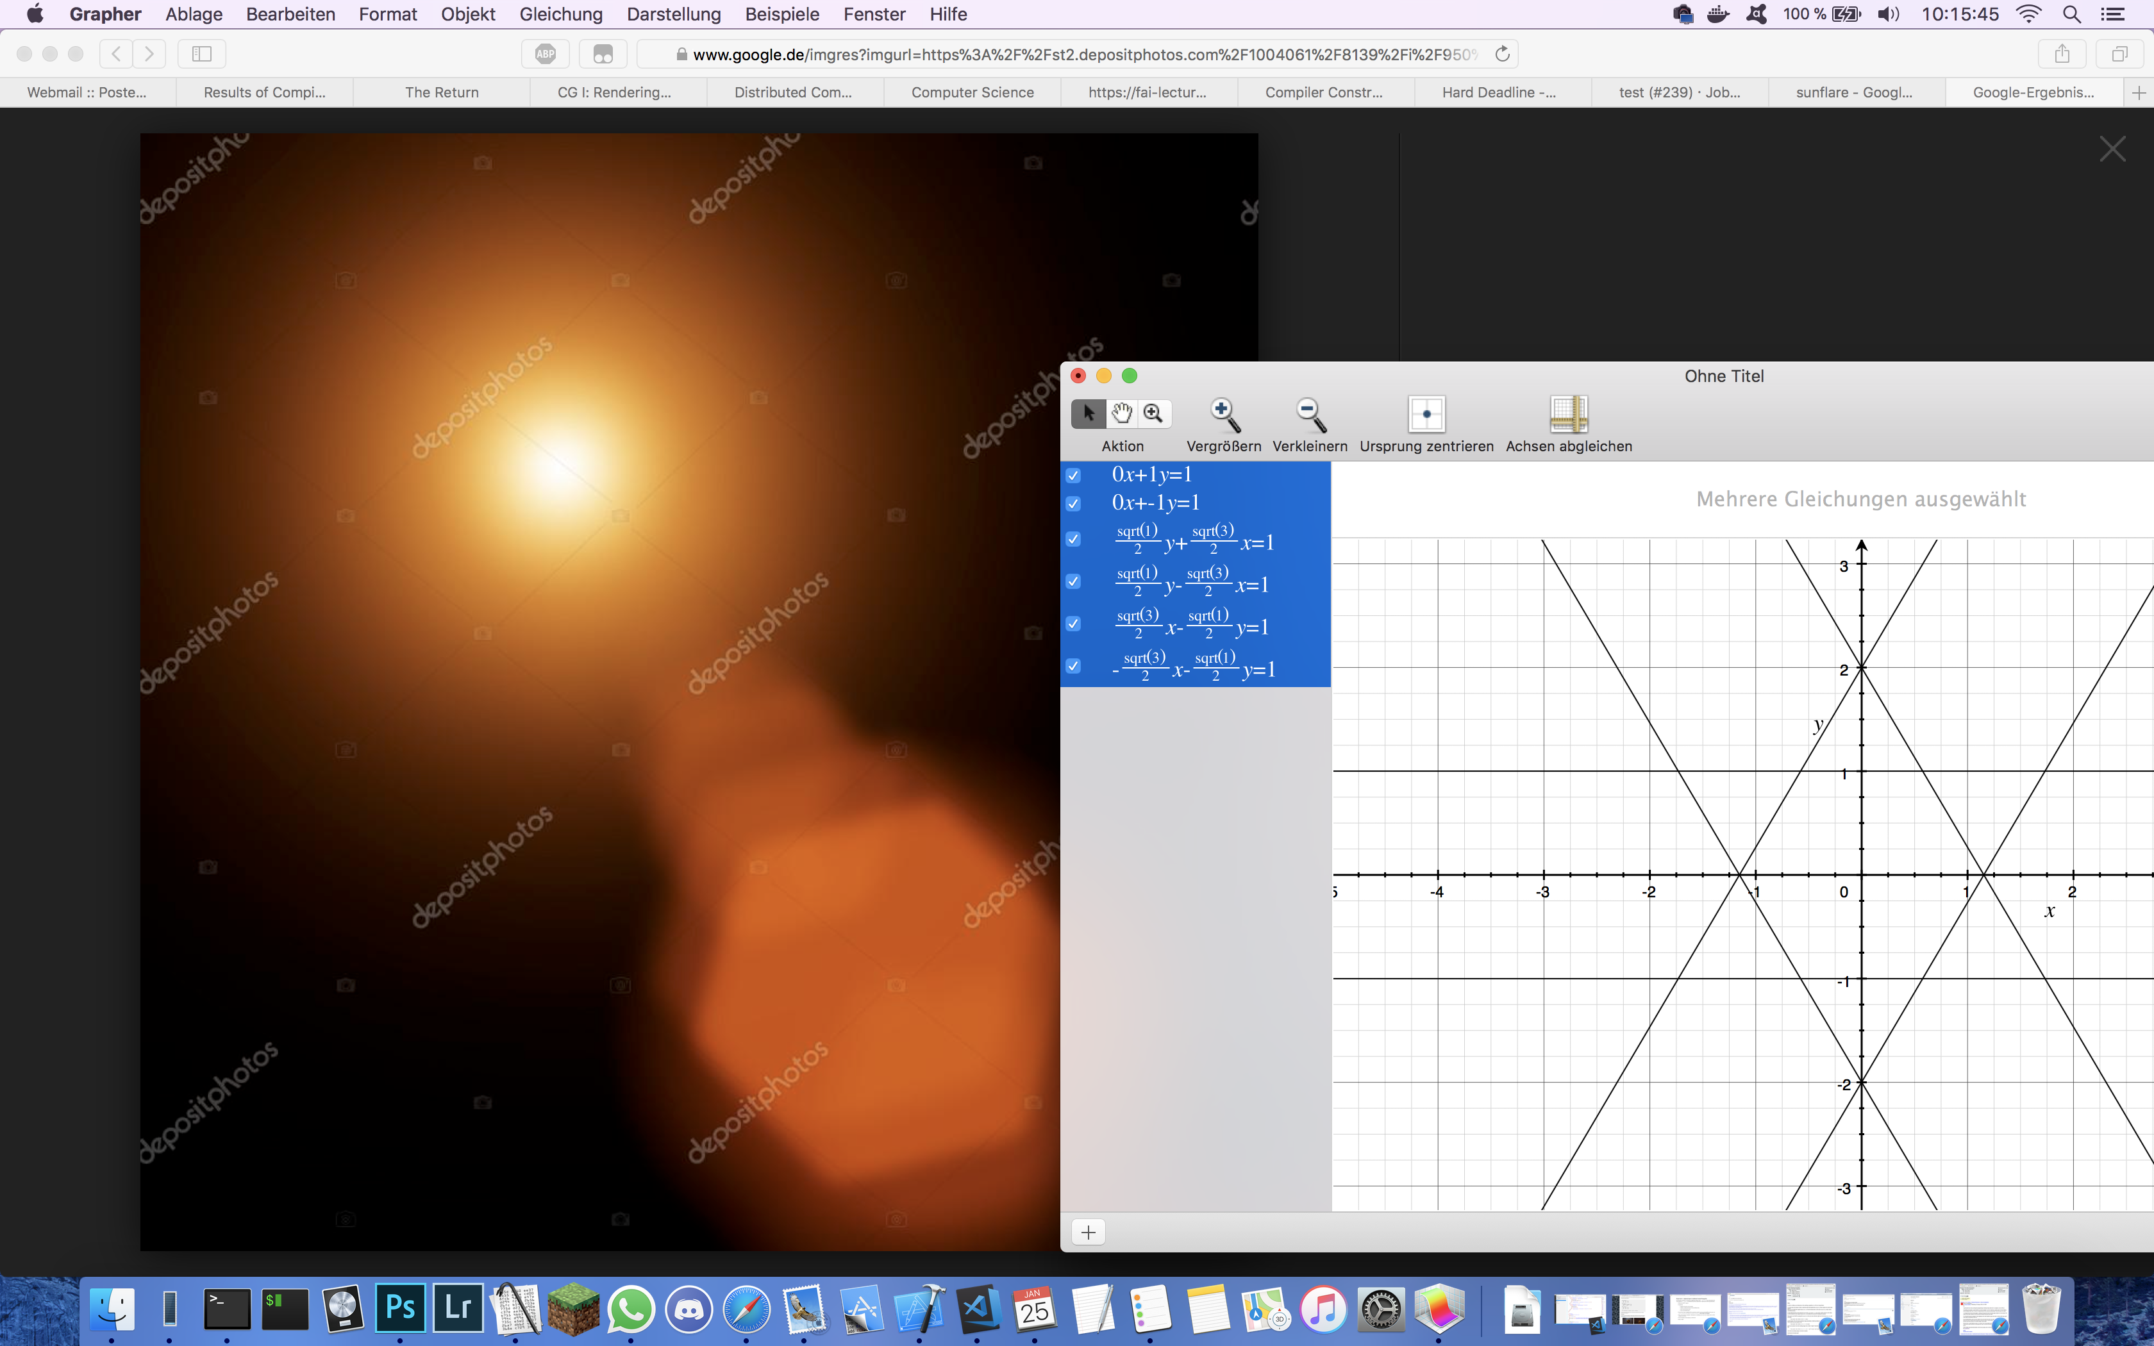Uncheck the 0x+1y=1 equation checkbox
This screenshot has width=2154, height=1346.
[1073, 476]
